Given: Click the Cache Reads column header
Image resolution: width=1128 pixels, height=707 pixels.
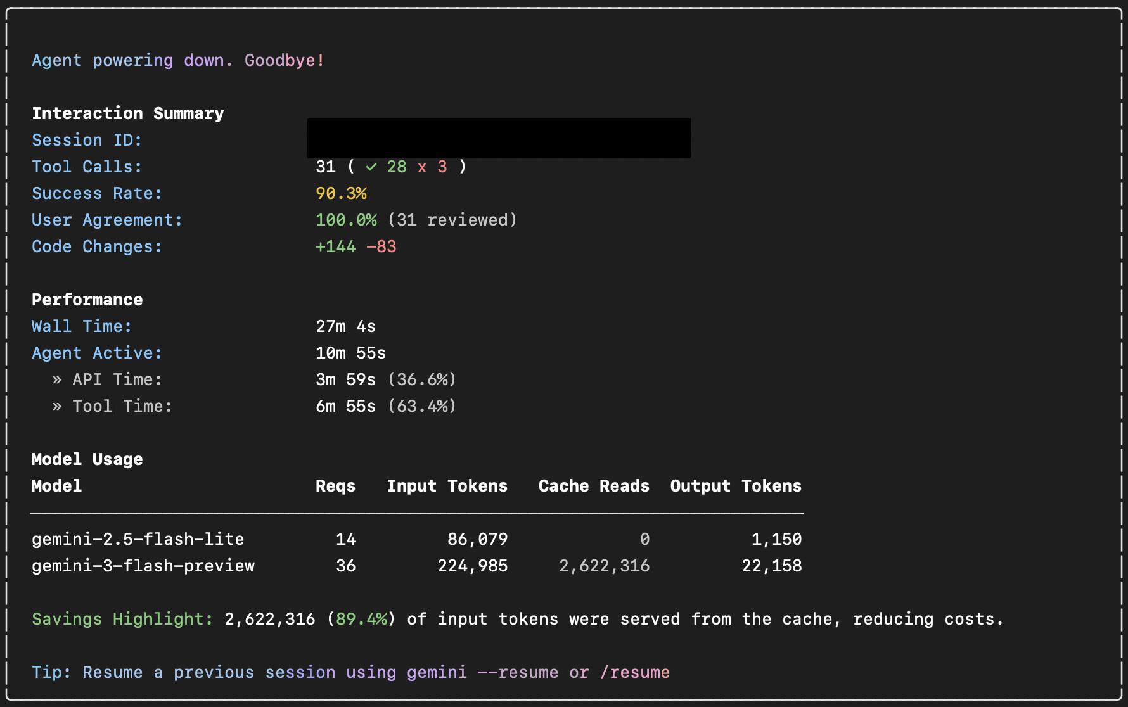Looking at the screenshot, I should [x=593, y=487].
